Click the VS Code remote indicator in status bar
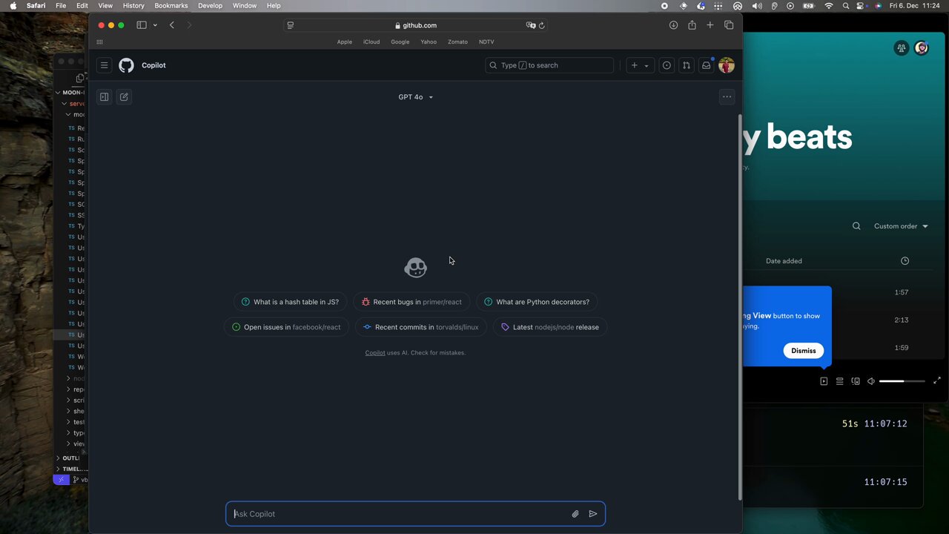This screenshot has height=534, width=949. tap(61, 480)
